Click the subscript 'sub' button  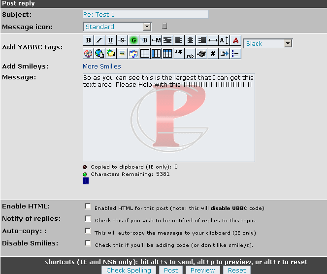[x=190, y=53]
